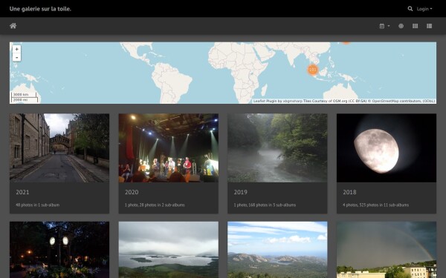Click 'Une galerie sur la toile' title

40,9
